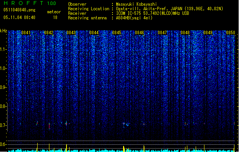This screenshot has height=152, width=239.
Task: Click the long red meteor echo near 0842
Action: point(49,126)
